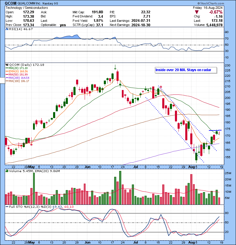Click the QUALCOMM Inc. company name
Screen dimensions: 236x245
pos(29,4)
